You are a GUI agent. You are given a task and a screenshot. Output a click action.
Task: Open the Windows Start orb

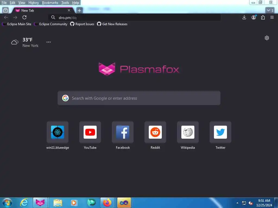[7, 203]
